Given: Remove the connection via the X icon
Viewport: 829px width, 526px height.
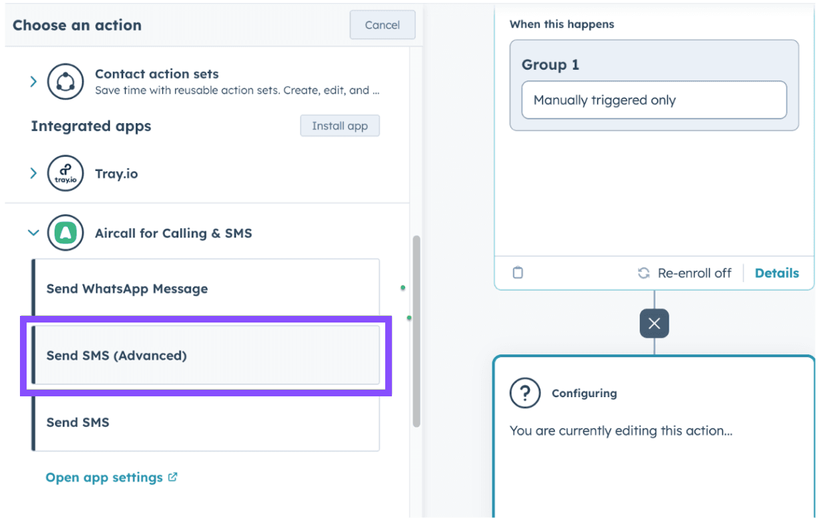Looking at the screenshot, I should pos(654,323).
